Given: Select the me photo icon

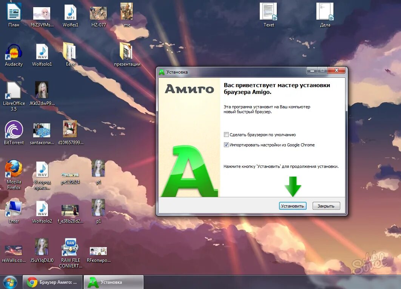Looking at the screenshot, I should tap(127, 11).
